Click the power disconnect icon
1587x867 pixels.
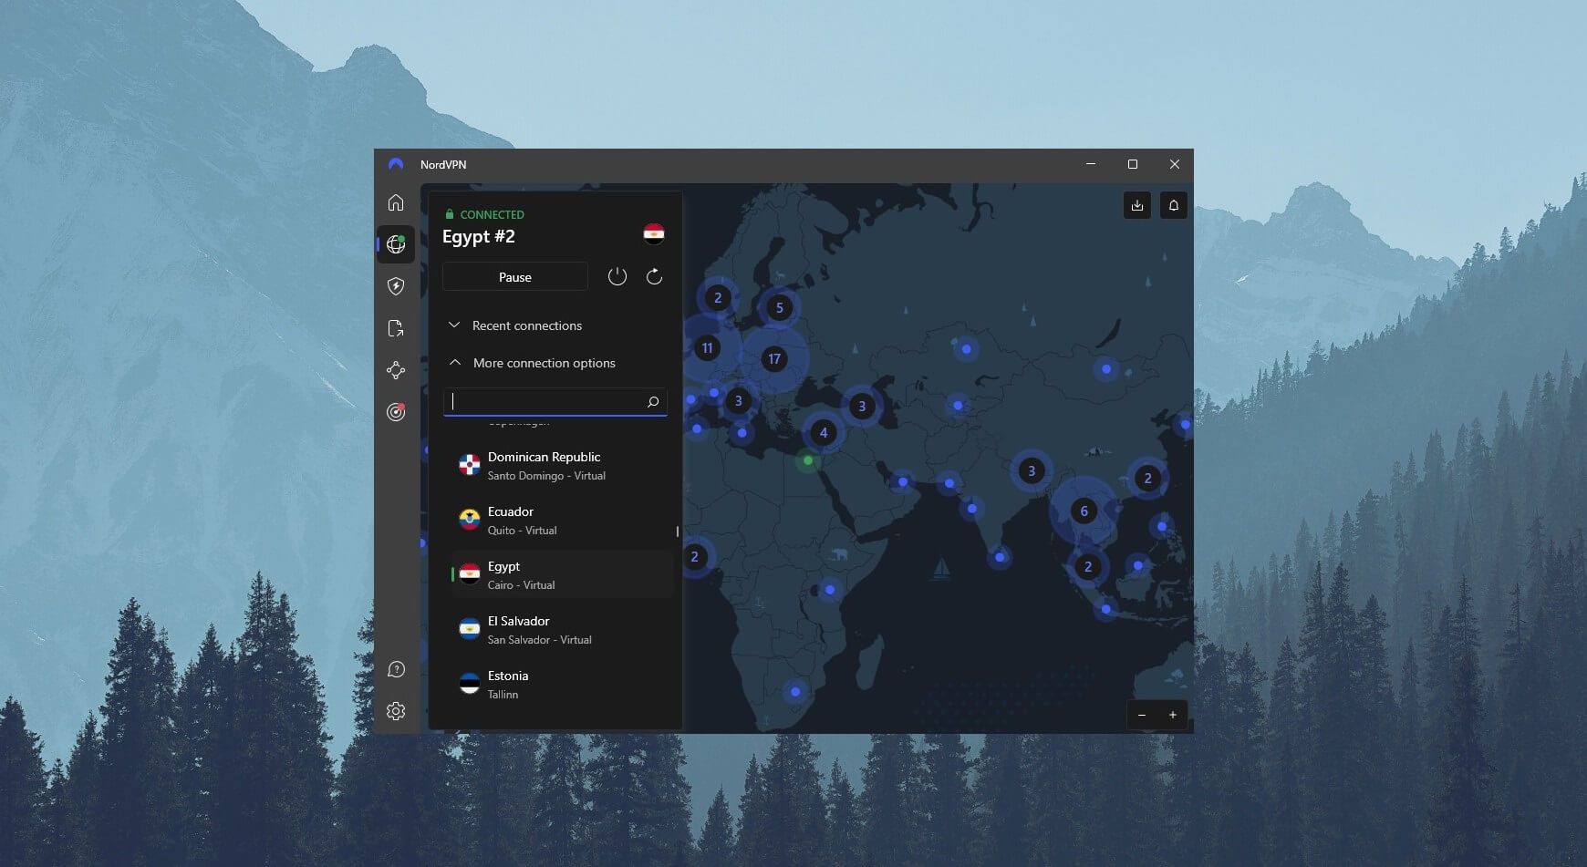tap(617, 276)
